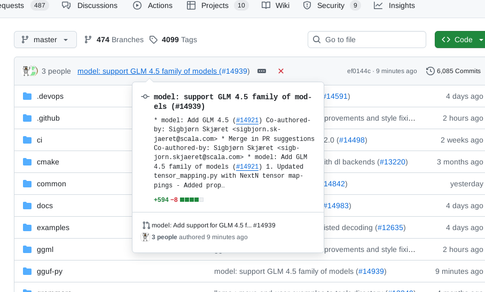
Task: Open the .devops folder
Action: [50, 96]
